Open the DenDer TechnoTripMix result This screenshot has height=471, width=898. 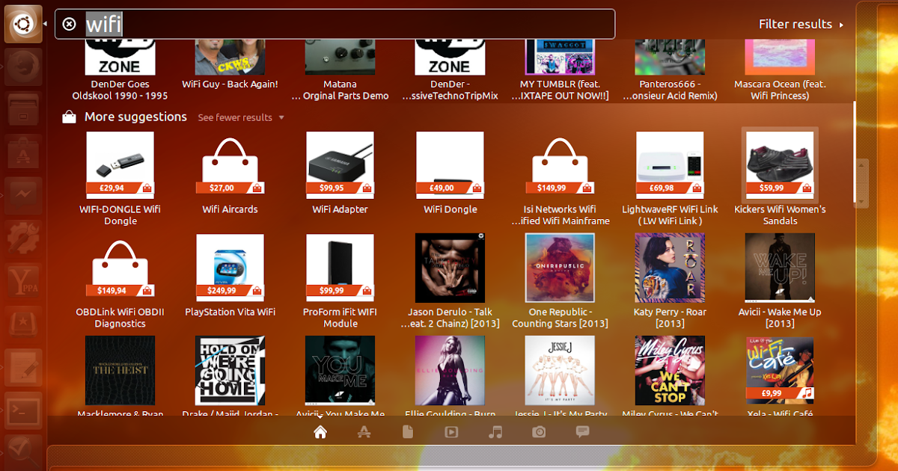tap(450, 72)
